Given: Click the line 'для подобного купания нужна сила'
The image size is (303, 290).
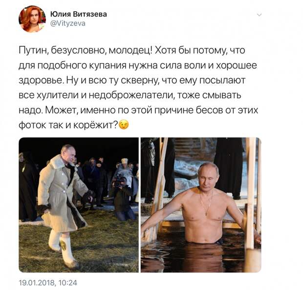Looking at the screenshot, I should [138, 66].
